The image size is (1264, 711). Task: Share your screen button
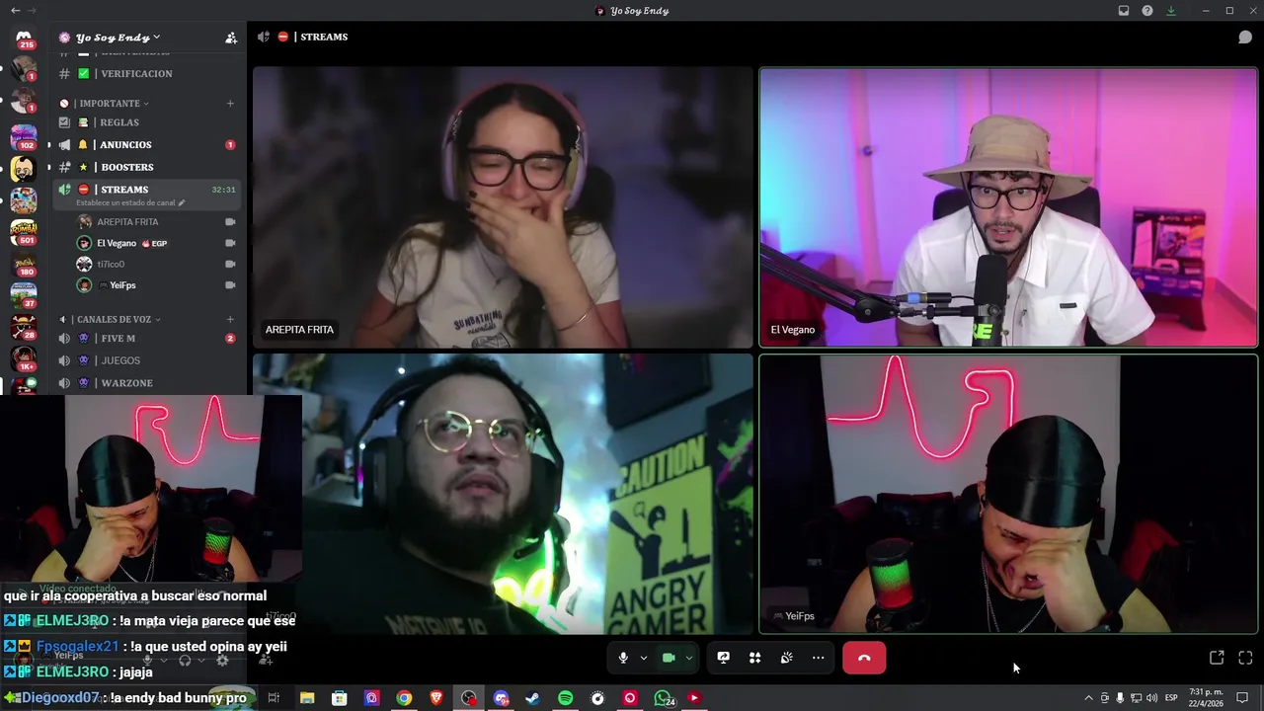point(724,658)
